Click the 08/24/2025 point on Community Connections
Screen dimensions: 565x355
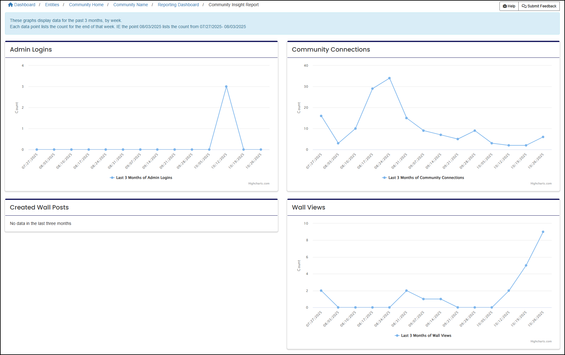[x=389, y=78]
